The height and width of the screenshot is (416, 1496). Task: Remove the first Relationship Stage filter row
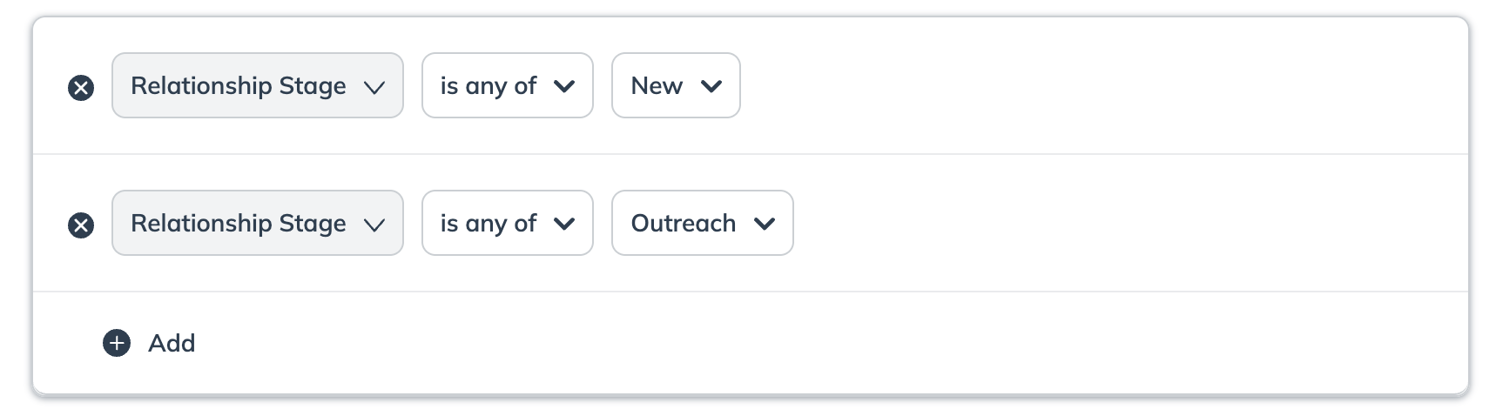click(x=81, y=88)
